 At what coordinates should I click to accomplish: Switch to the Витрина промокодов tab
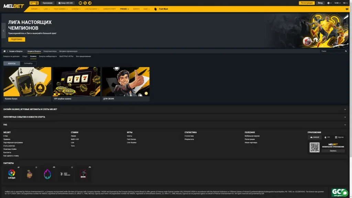[x=68, y=51]
